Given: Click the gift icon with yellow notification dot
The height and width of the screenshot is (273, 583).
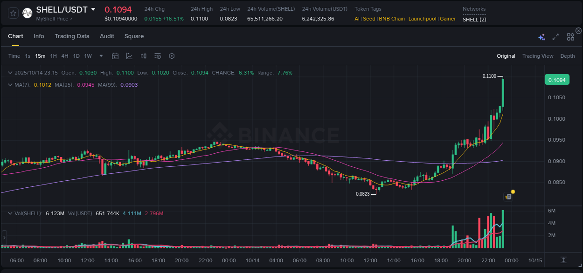Looking at the screenshot, I should [508, 196].
